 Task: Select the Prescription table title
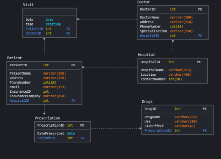[x=48, y=118]
